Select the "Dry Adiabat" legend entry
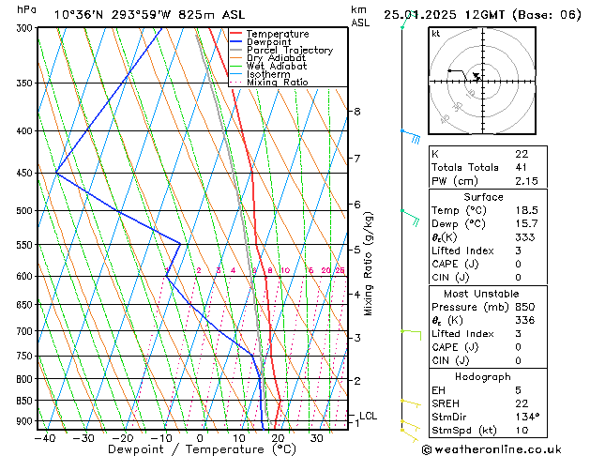The width and height of the screenshot is (590, 456). click(276, 58)
